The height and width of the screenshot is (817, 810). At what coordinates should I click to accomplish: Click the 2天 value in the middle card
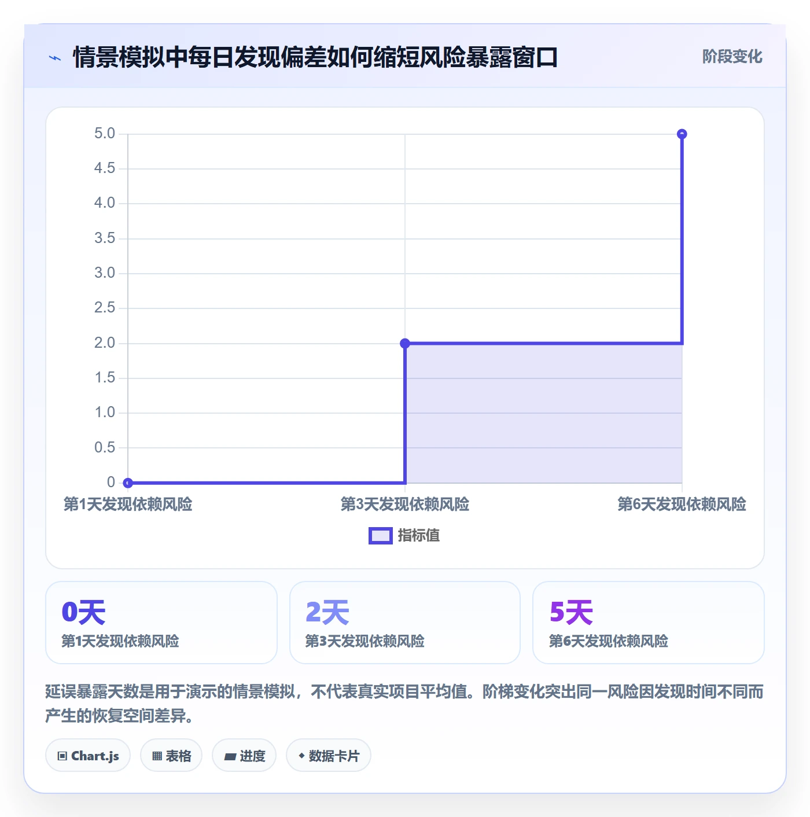point(327,612)
